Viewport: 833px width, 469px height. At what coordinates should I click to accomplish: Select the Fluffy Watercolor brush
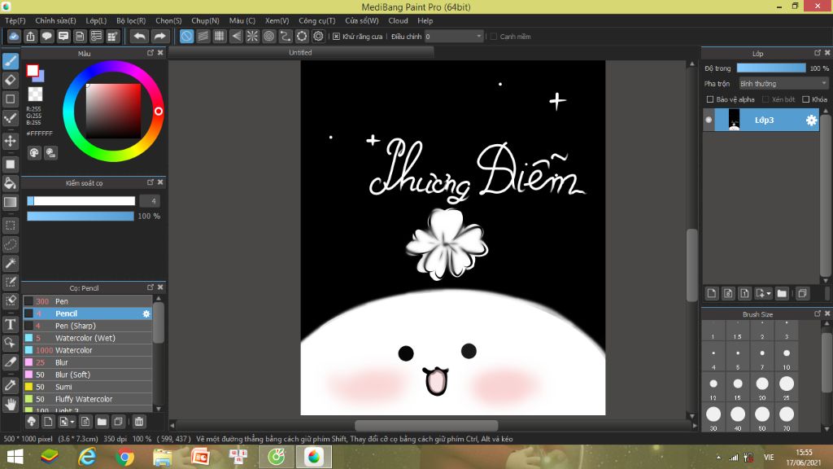click(x=88, y=399)
